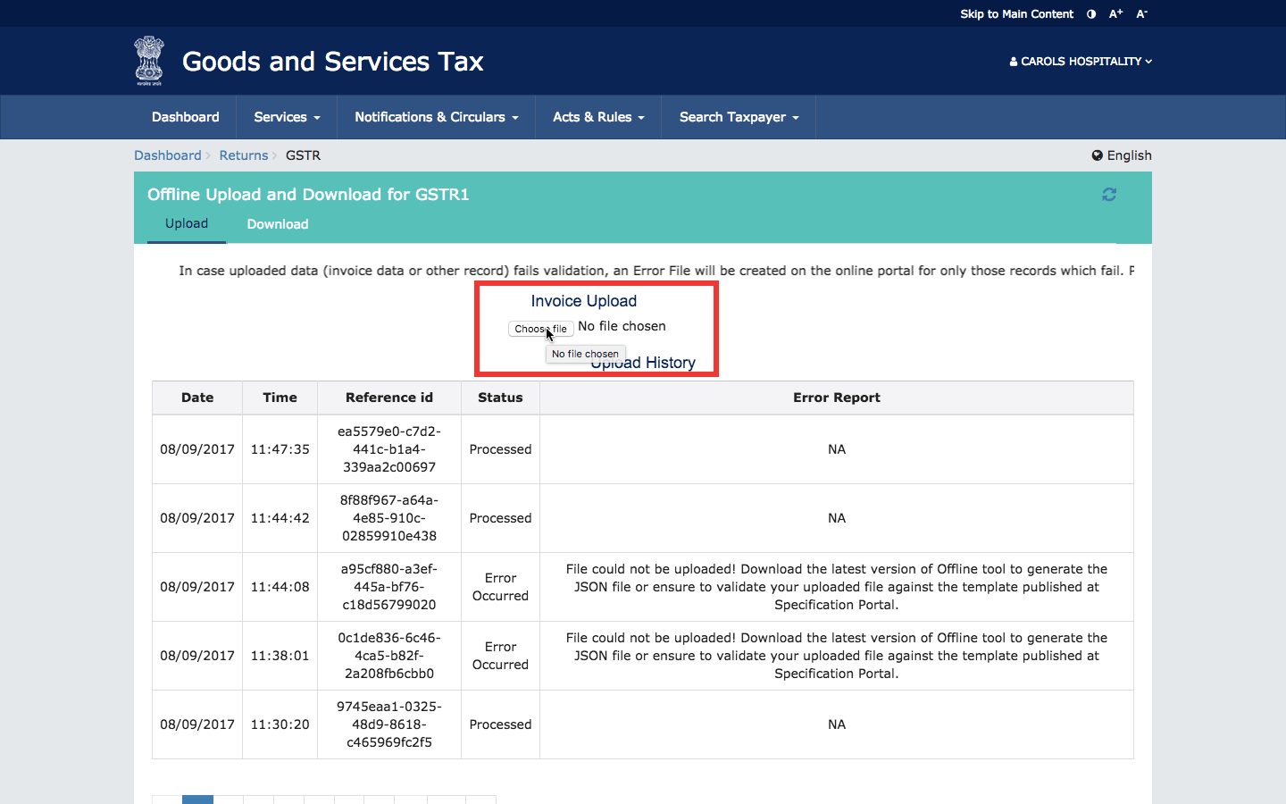Click the A- icon to decrease font size
Screen dimensions: 1286x804
coord(1140,13)
